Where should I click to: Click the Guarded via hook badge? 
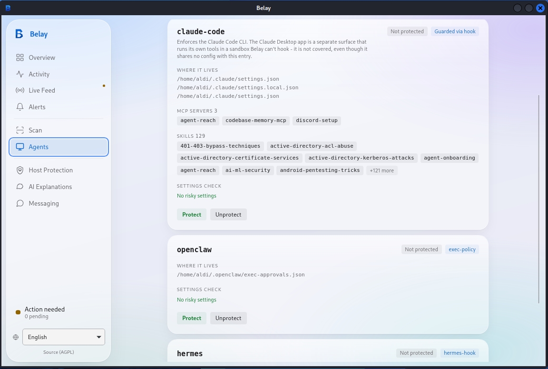[455, 31]
